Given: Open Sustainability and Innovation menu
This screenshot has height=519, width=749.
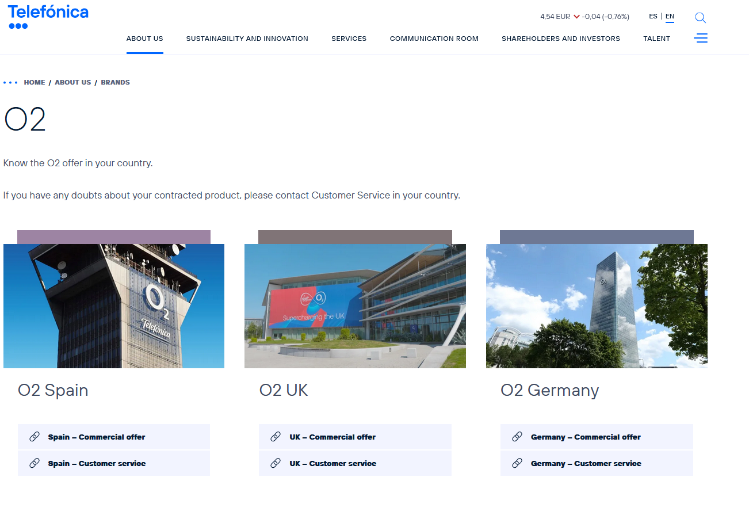Looking at the screenshot, I should pyautogui.click(x=247, y=39).
